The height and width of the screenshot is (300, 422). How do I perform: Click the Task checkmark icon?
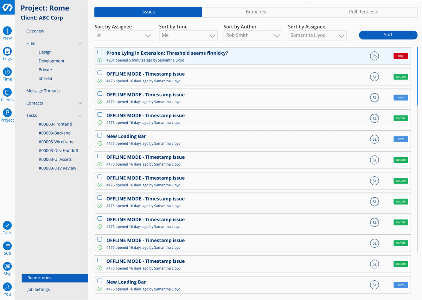point(7,225)
